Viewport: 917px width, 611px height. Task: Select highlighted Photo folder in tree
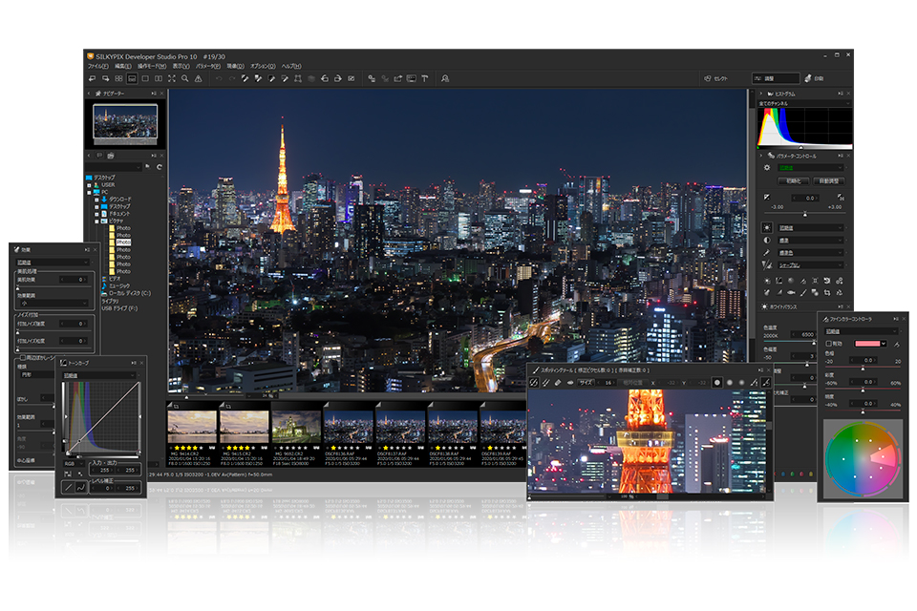pyautogui.click(x=123, y=242)
